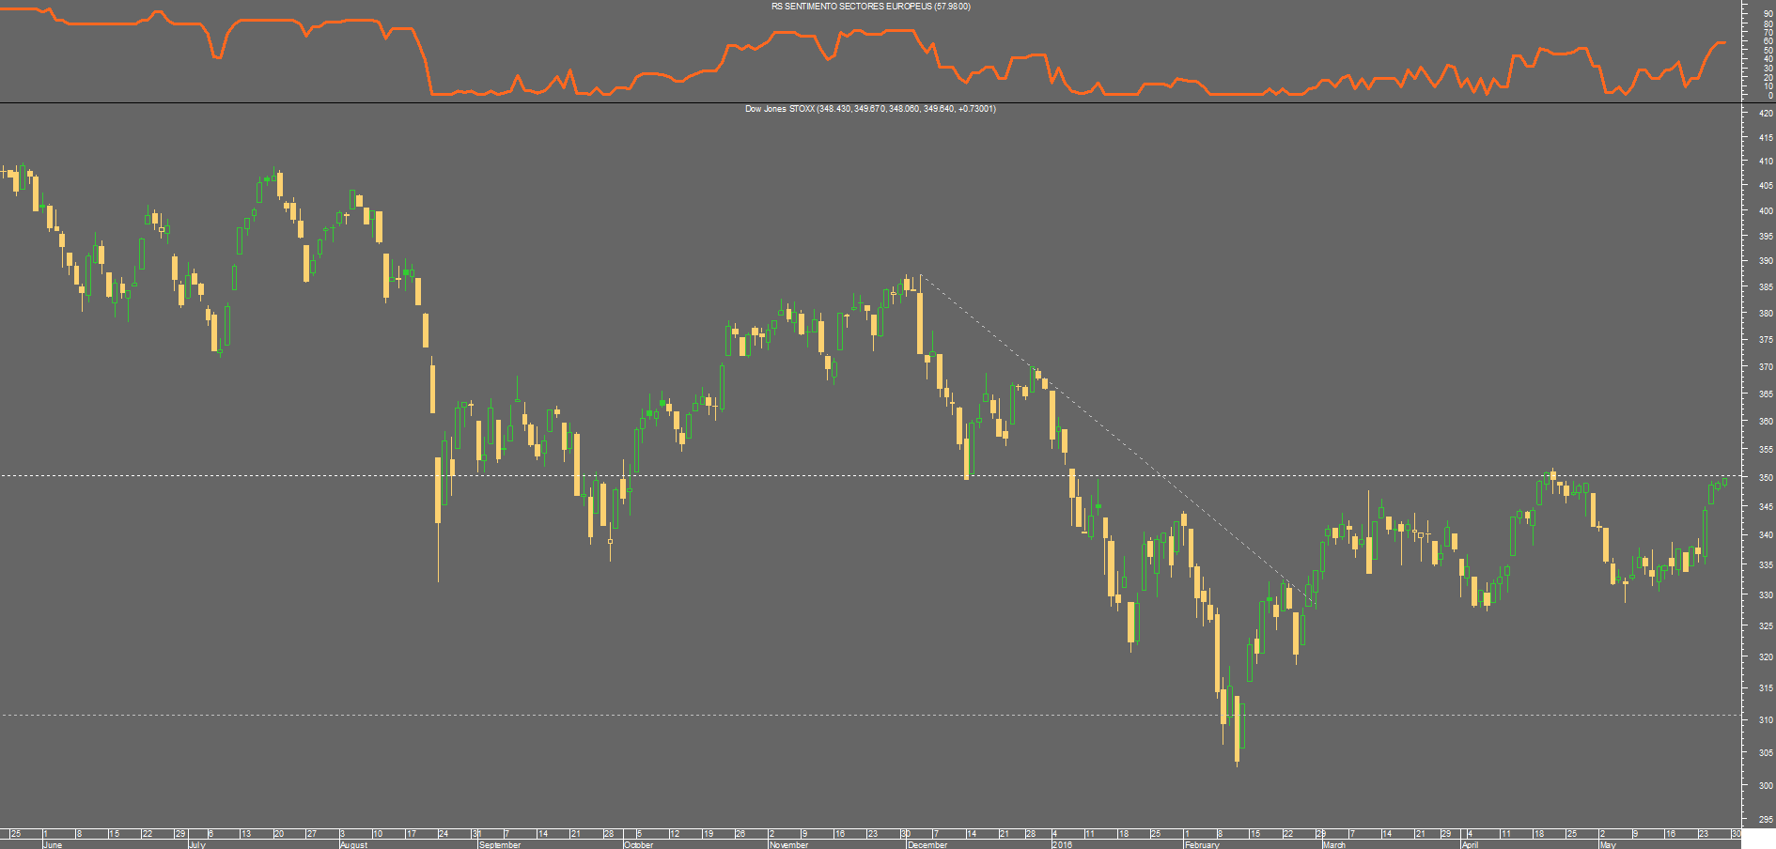Click the 295 price axis label

(1766, 820)
